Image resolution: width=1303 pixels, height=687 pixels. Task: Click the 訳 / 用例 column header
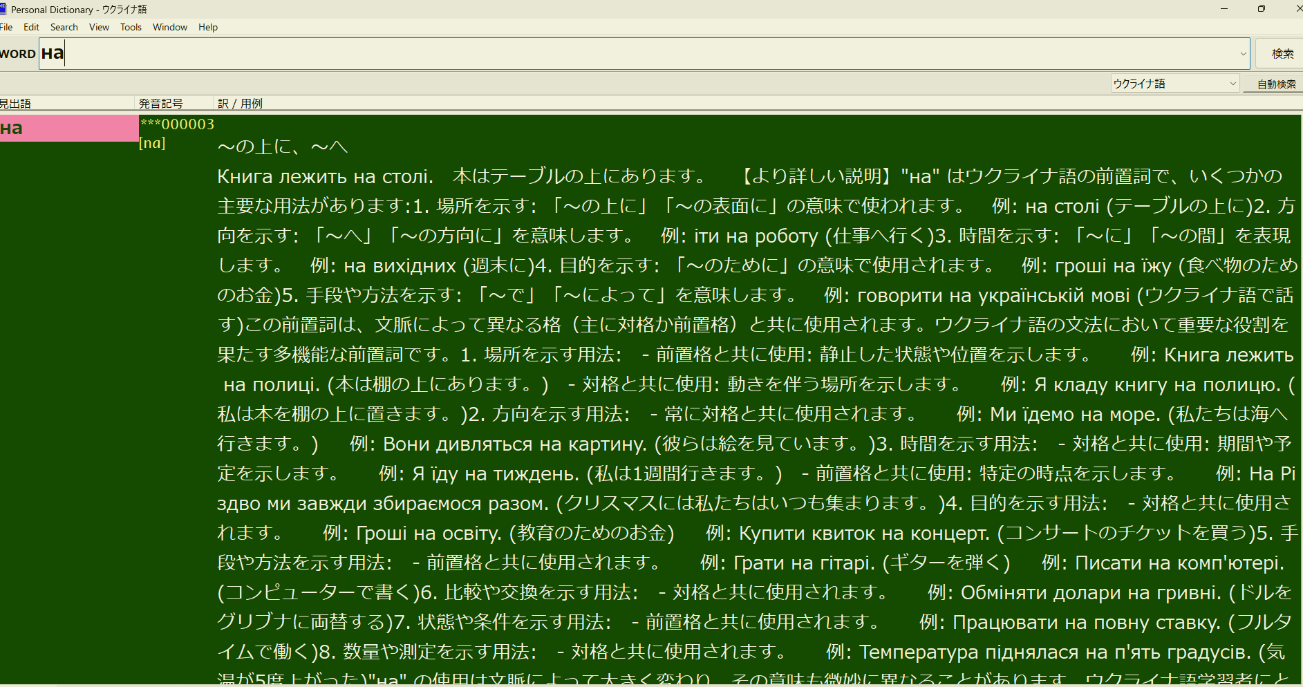pyautogui.click(x=758, y=103)
